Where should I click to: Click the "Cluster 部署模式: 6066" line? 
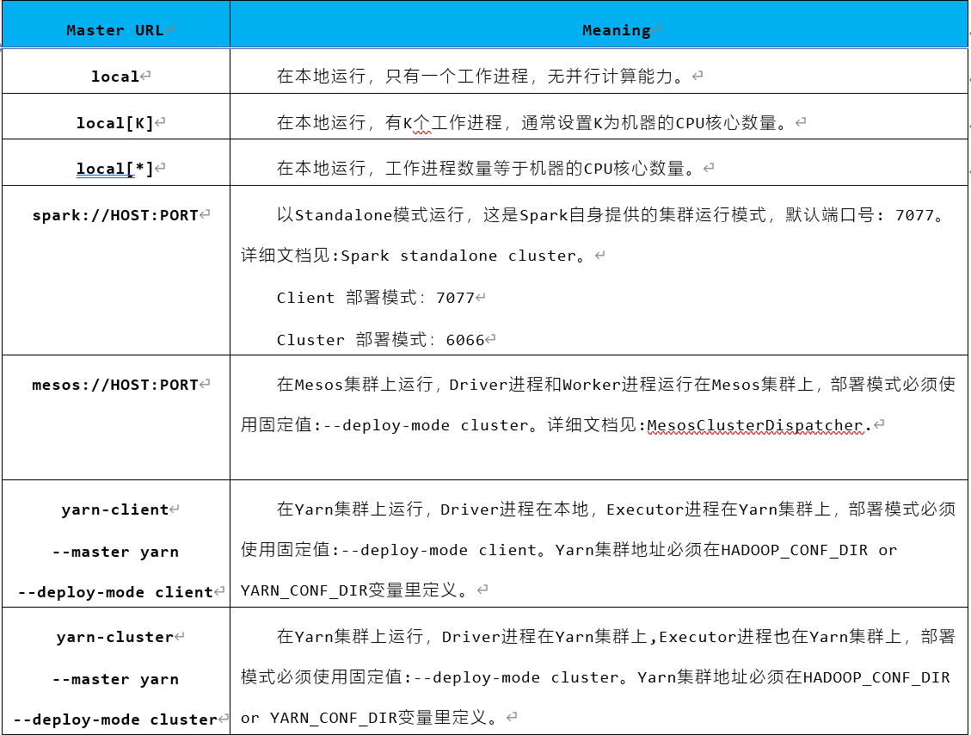click(x=380, y=340)
